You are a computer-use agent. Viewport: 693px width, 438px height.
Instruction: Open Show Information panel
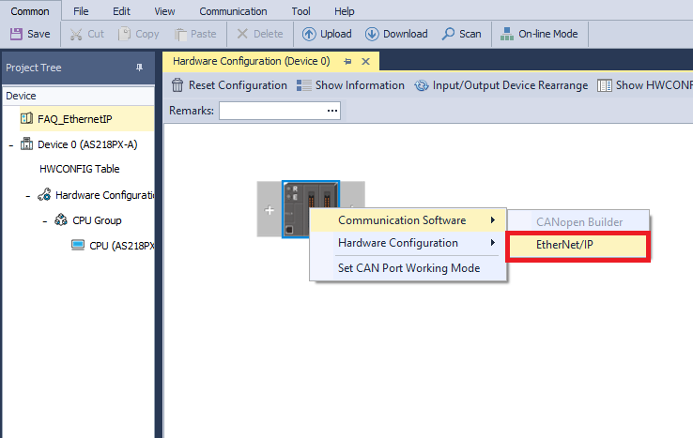(x=350, y=85)
